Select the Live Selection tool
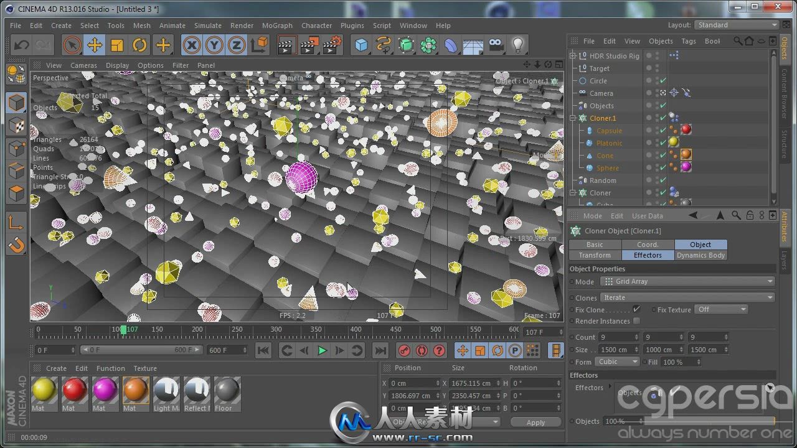Screen dimensions: 797x448 tap(72, 45)
